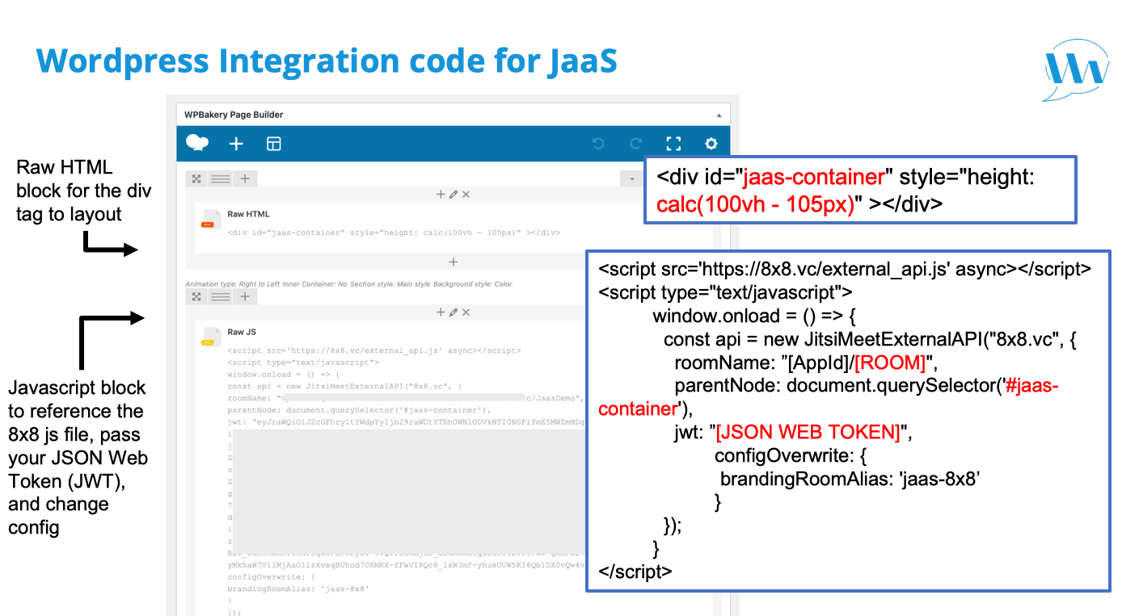This screenshot has width=1139, height=616.
Task: Delete column using X above Raw JS
Action: pos(466,312)
